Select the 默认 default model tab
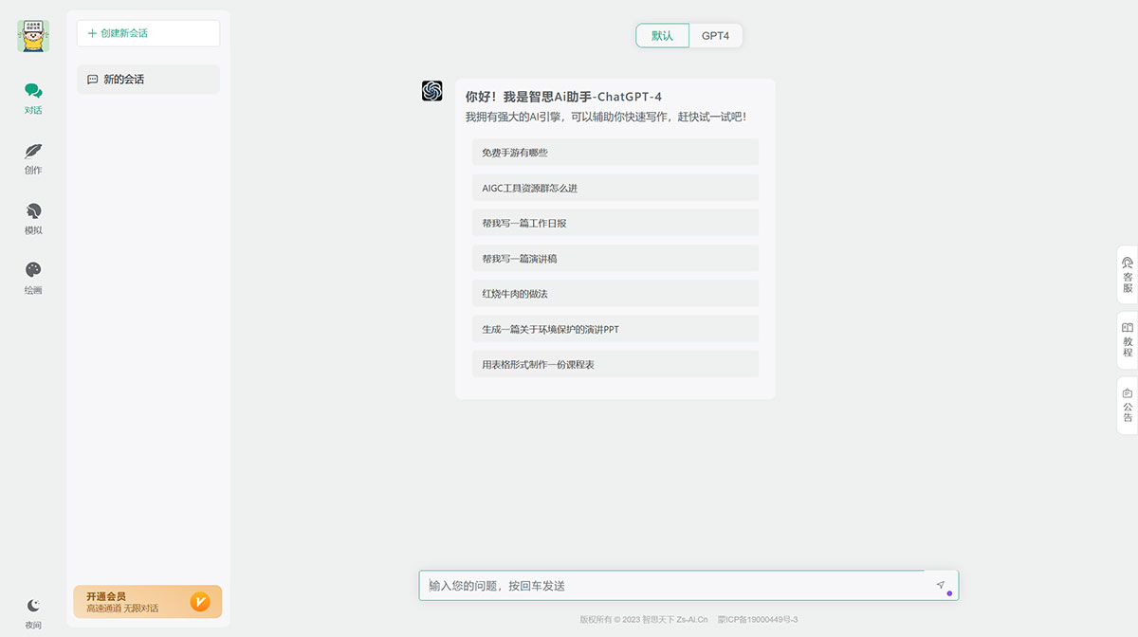1138x637 pixels. [x=662, y=36]
